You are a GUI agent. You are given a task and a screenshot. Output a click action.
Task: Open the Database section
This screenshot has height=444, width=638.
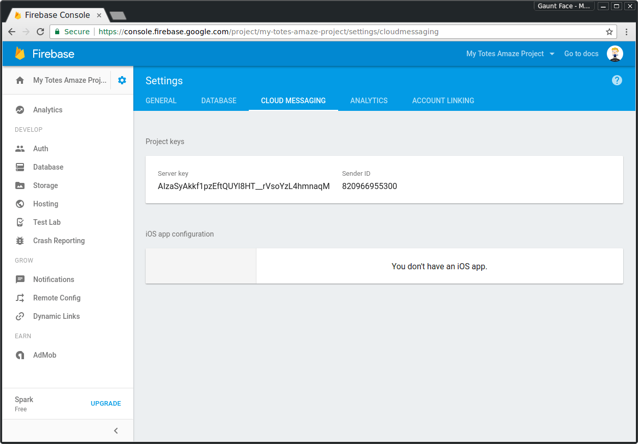tap(49, 167)
